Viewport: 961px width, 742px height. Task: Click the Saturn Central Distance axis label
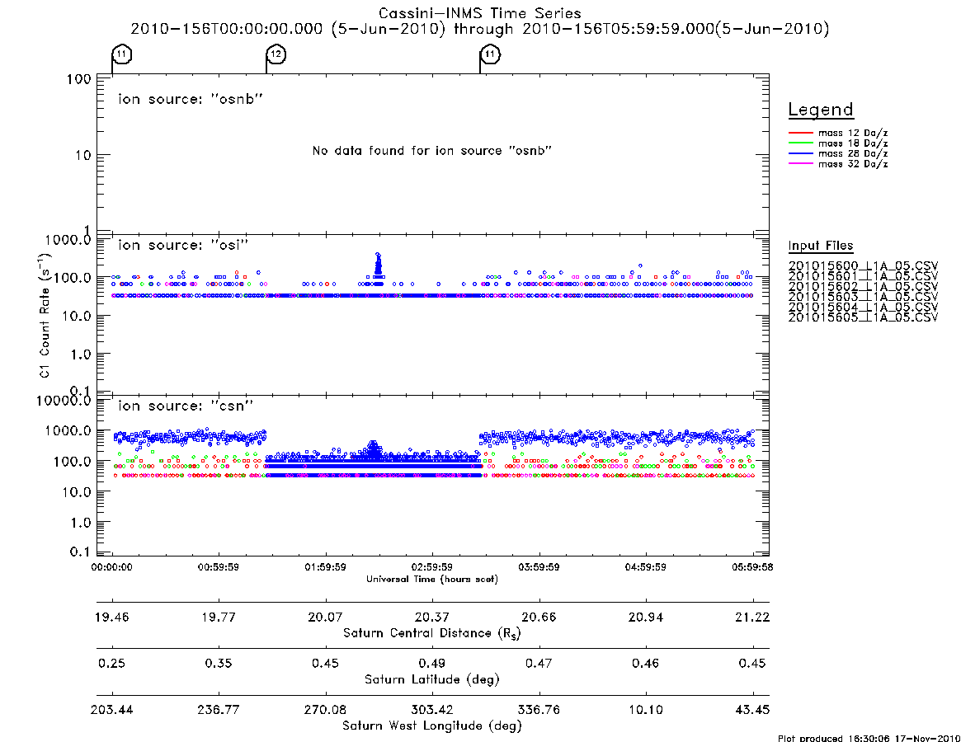click(432, 633)
